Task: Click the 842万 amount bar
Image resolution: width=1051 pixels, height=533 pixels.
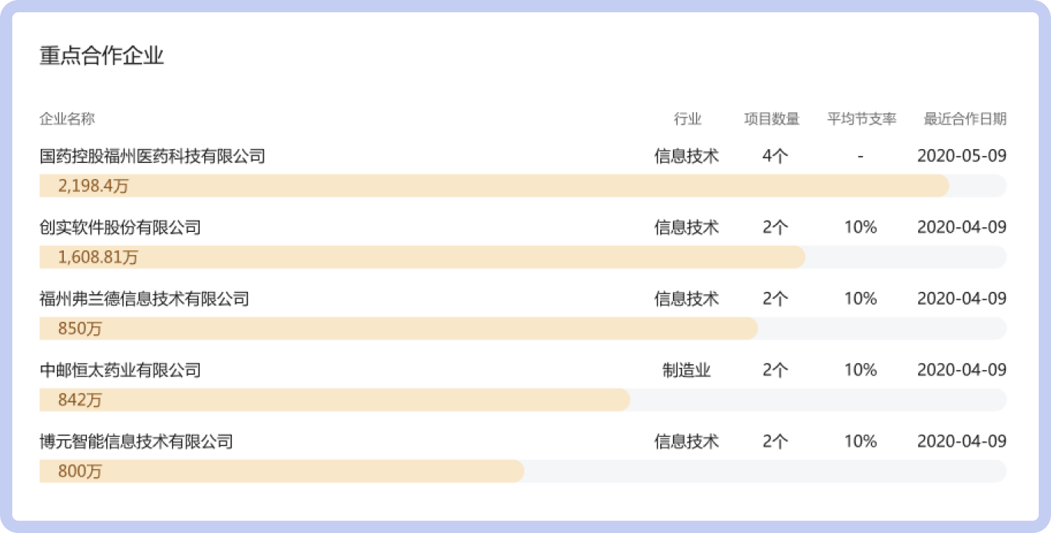Action: [333, 400]
